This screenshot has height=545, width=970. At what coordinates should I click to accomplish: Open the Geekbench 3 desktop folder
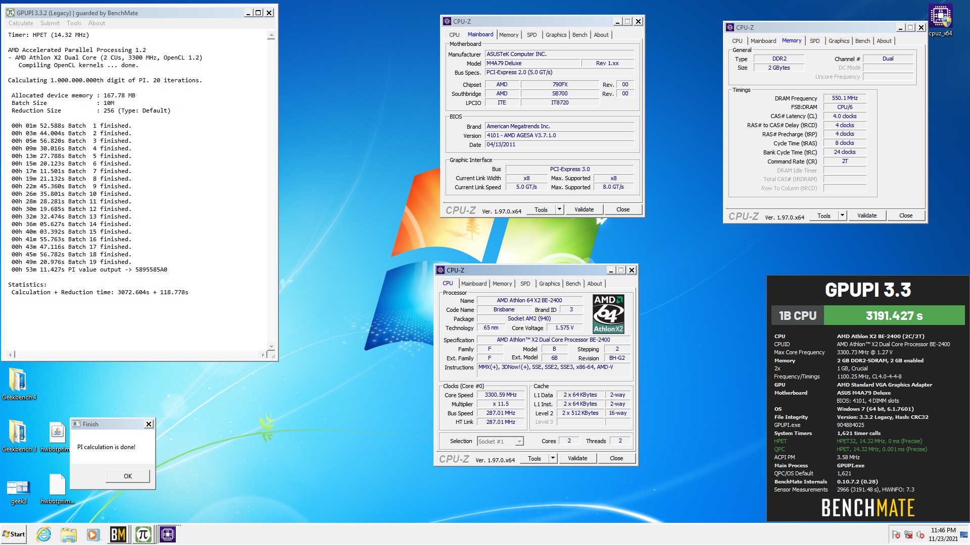coord(19,435)
